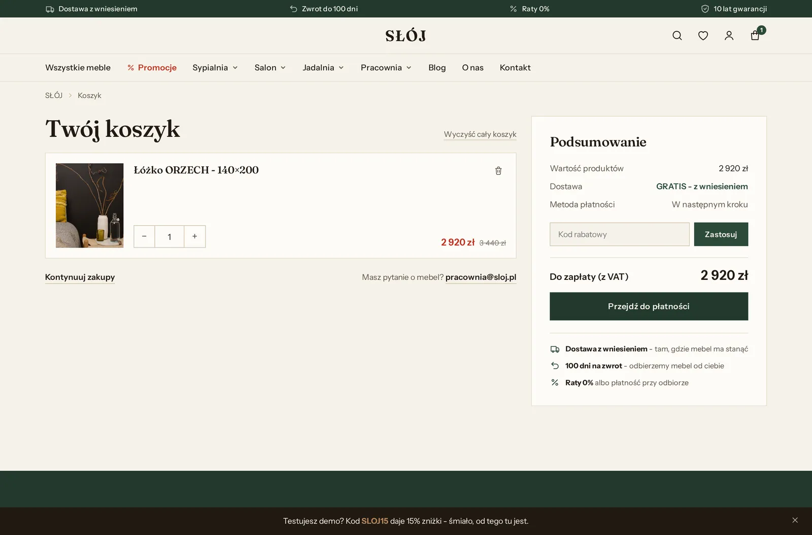The height and width of the screenshot is (535, 812).
Task: Open the user account icon
Action: [x=729, y=35]
